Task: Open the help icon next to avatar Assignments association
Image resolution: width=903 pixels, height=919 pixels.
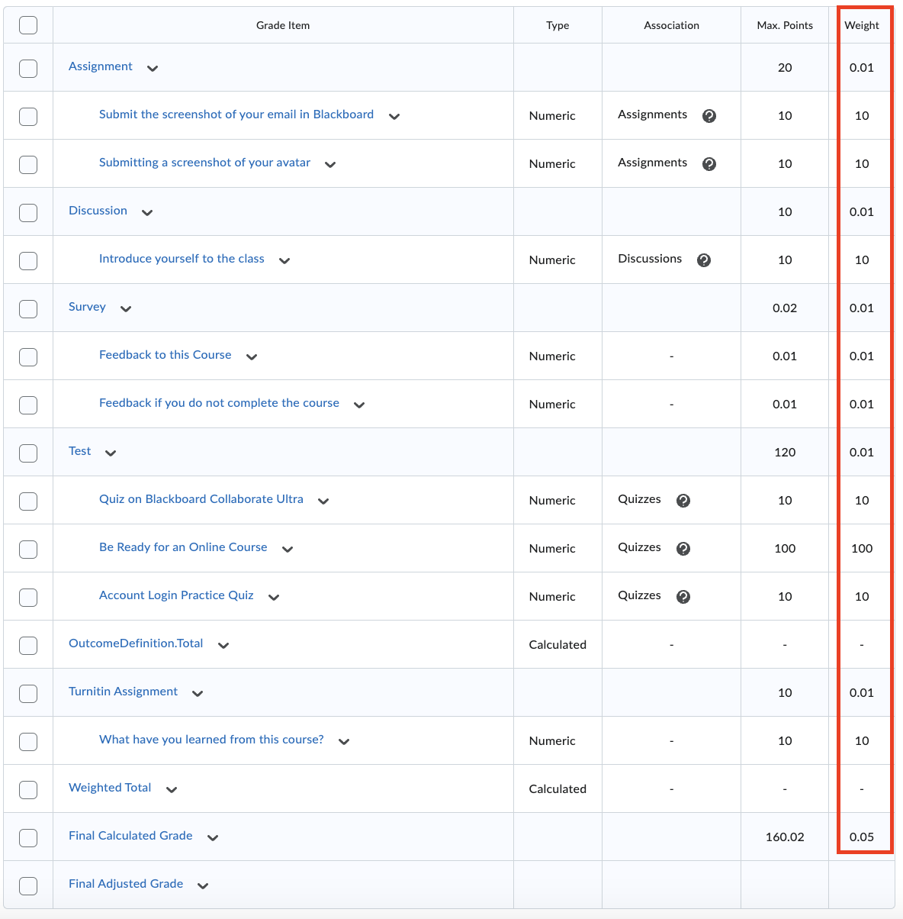Action: pos(709,163)
